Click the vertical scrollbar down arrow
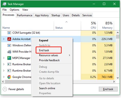This screenshot has width=121, height=98. 118,78
